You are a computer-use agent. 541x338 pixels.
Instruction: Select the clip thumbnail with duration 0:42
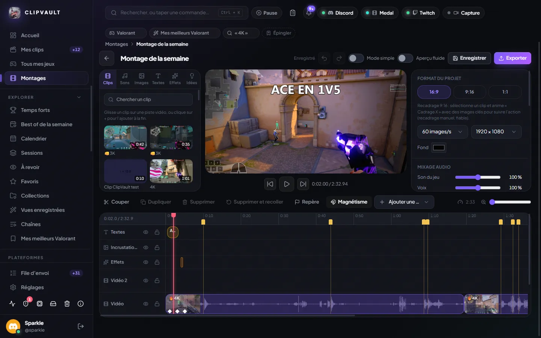coord(125,137)
